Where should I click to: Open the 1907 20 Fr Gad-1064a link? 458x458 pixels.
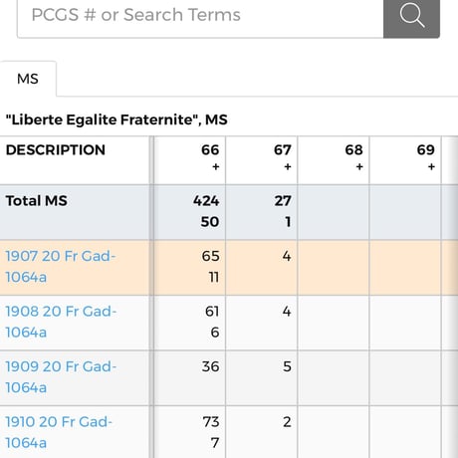tap(61, 267)
